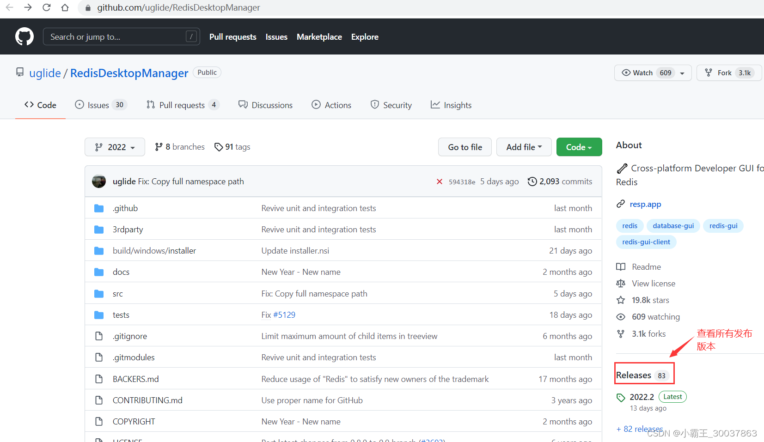Open the 2,093 commits link
Viewport: 764px width, 442px height.
pyautogui.click(x=560, y=182)
